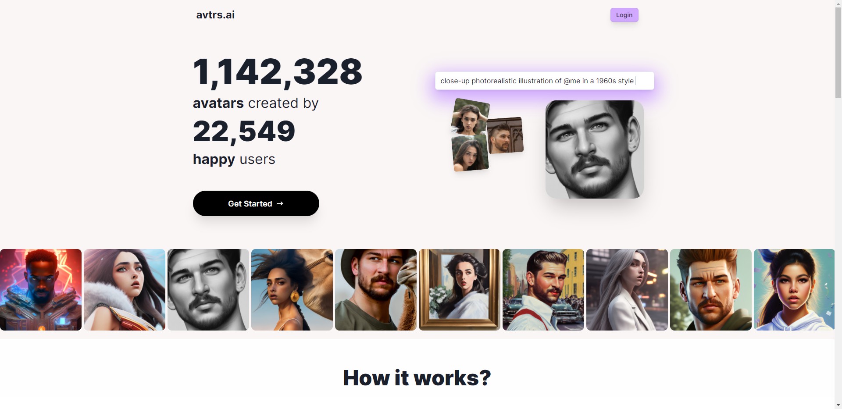842x409 pixels.
Task: Open the girl with white fur collar thumbnail
Action: pyautogui.click(x=125, y=290)
